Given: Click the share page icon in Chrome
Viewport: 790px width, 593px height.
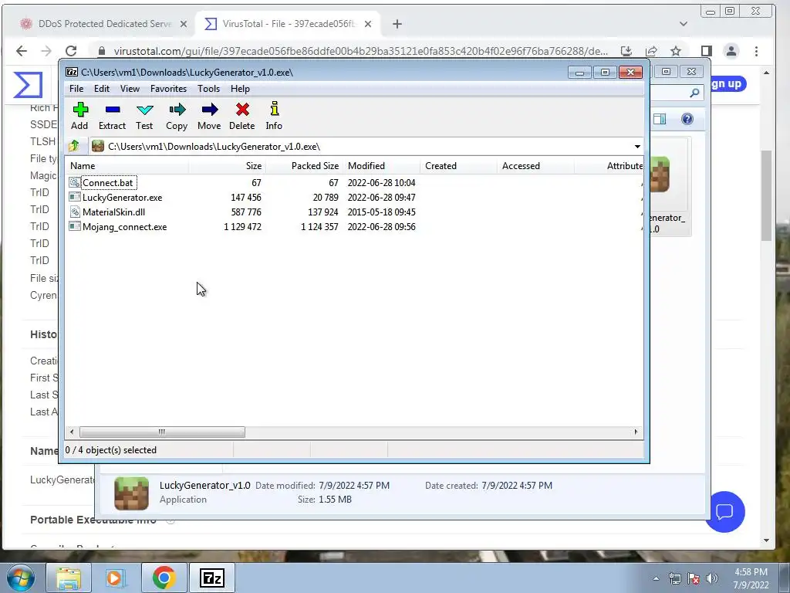Looking at the screenshot, I should (651, 51).
